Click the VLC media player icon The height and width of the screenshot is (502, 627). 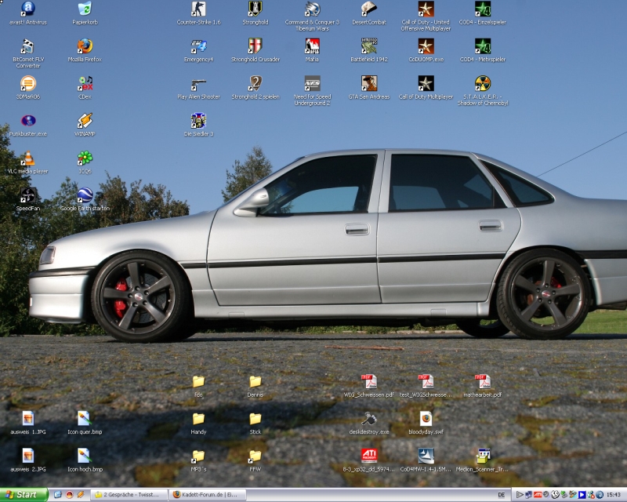[x=28, y=158]
